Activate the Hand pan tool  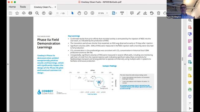tap(79, 13)
